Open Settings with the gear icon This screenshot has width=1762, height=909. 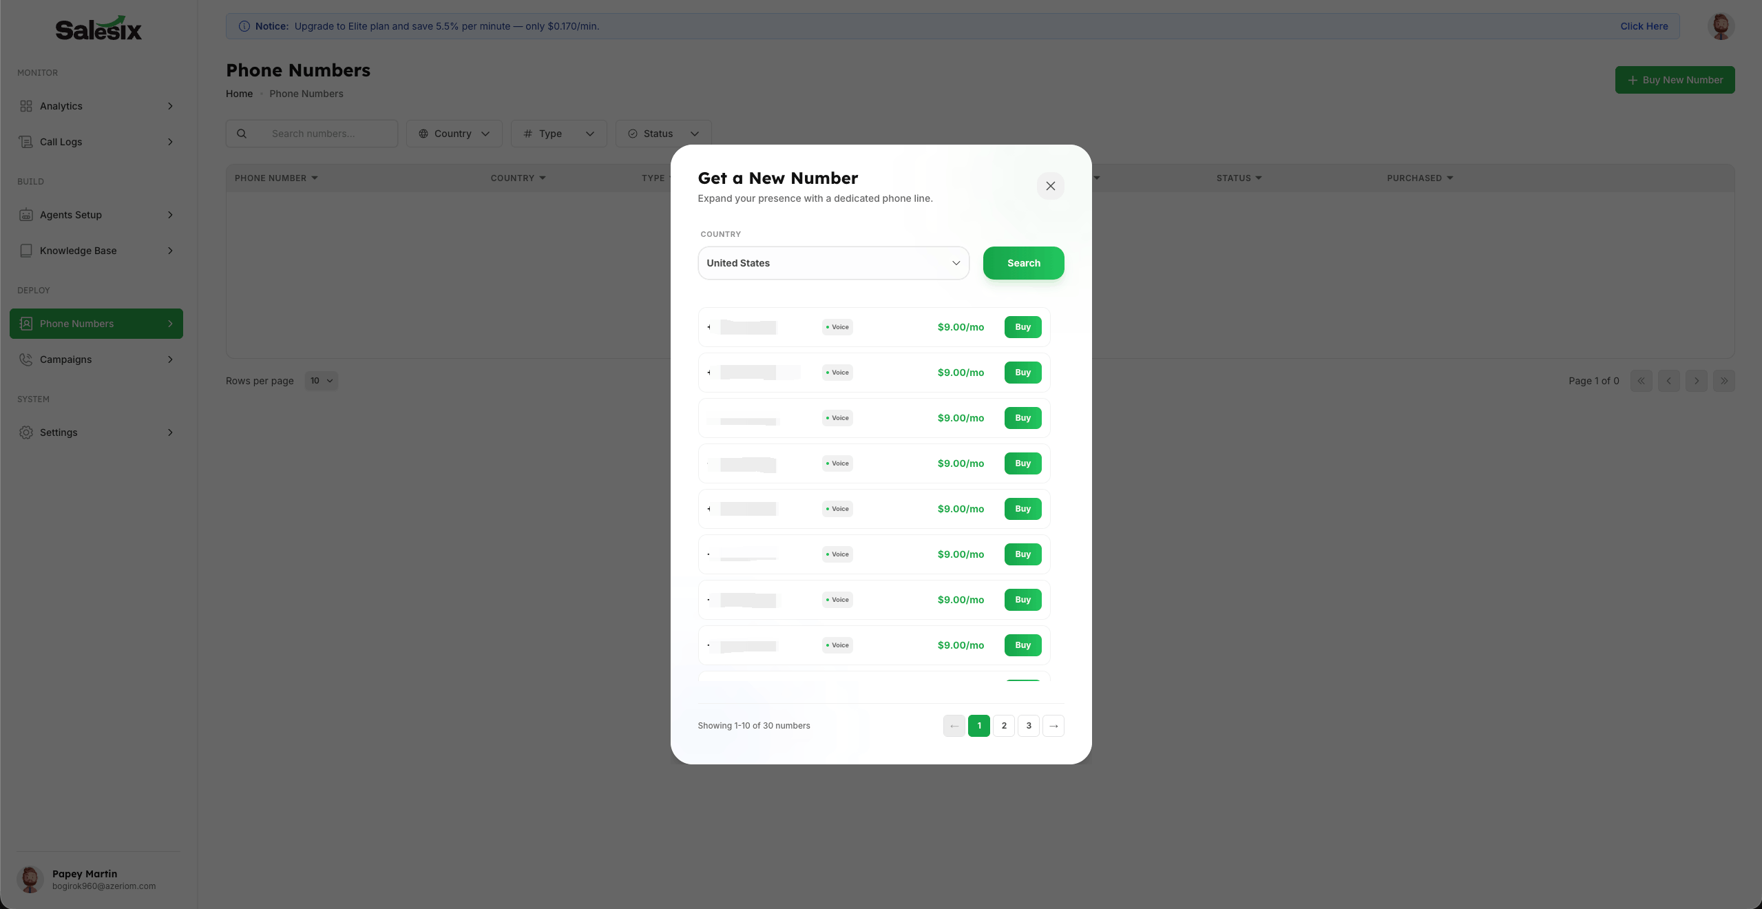[25, 432]
